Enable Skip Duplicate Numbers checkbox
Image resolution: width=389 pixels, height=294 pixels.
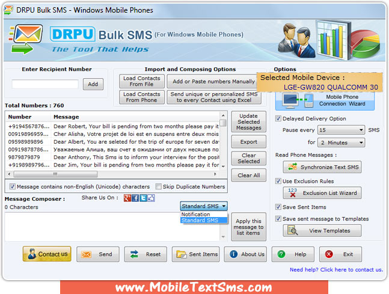tap(158, 186)
